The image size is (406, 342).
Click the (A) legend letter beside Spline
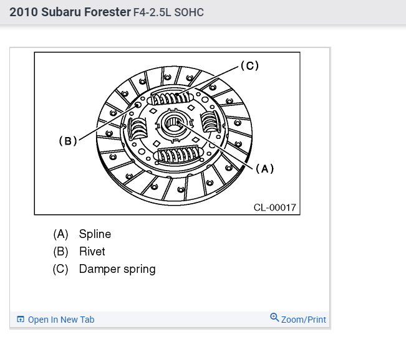pyautogui.click(x=60, y=234)
